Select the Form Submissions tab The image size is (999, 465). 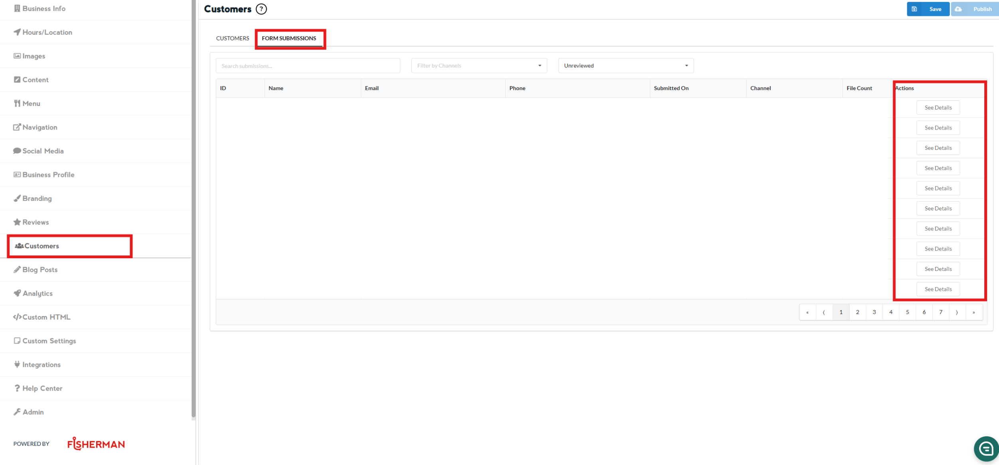click(289, 38)
